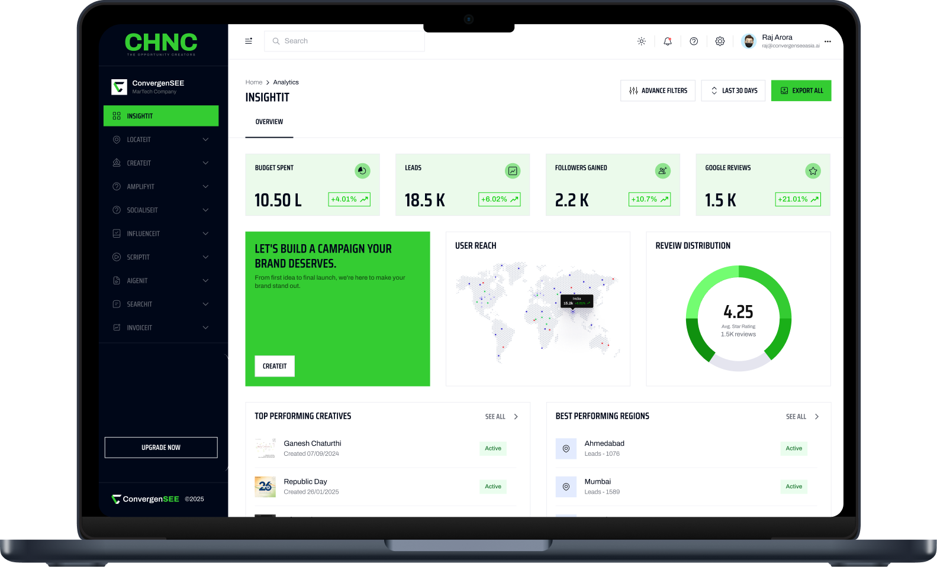Click the +6.02% leads trend badge
Viewport: 937px width, 567px height.
click(x=500, y=199)
